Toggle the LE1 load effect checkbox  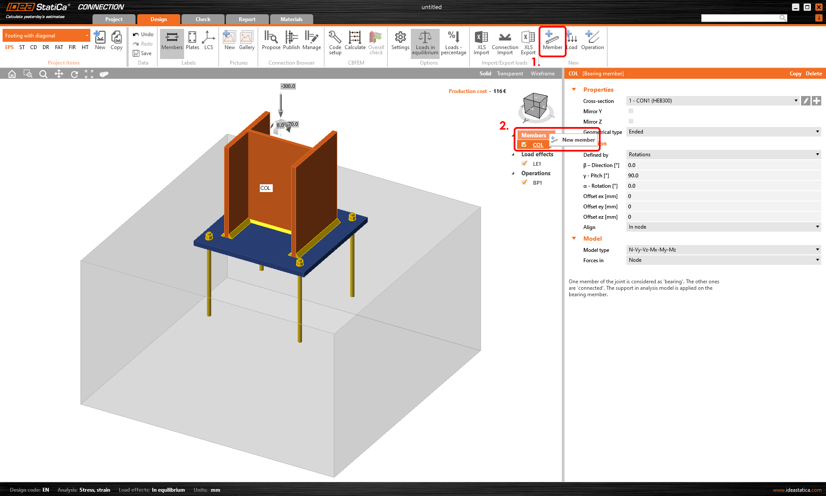click(525, 163)
